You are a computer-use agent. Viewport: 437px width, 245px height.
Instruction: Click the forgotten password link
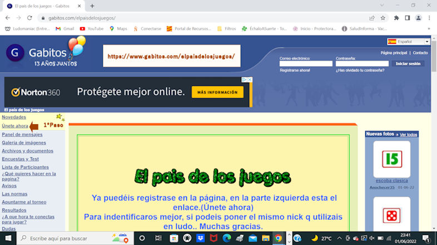tap(360, 70)
